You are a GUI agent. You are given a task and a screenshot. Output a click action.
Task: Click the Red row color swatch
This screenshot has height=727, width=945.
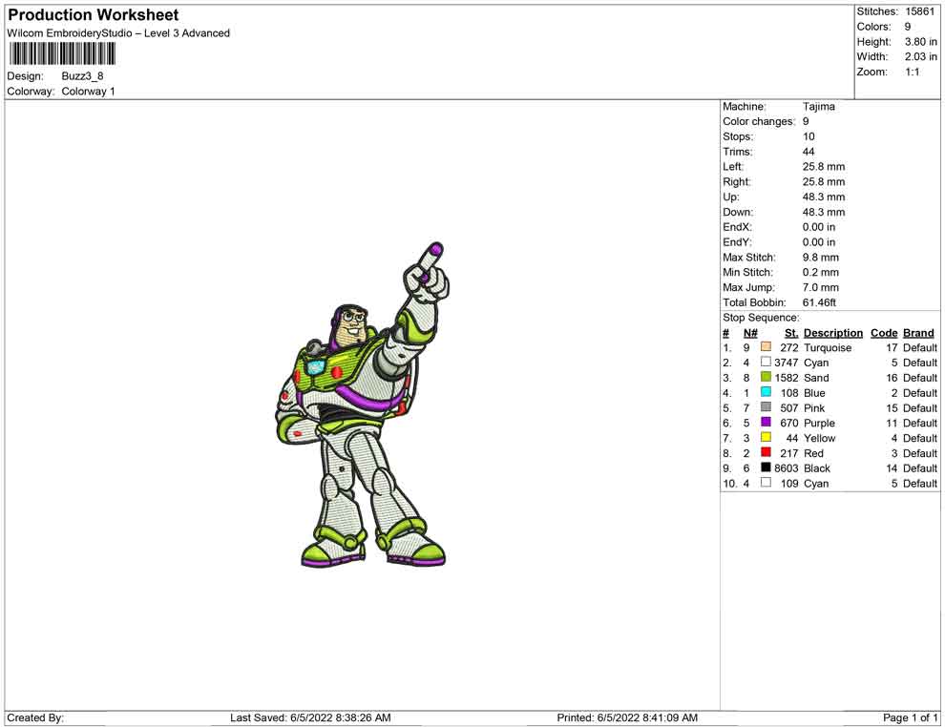(x=766, y=452)
